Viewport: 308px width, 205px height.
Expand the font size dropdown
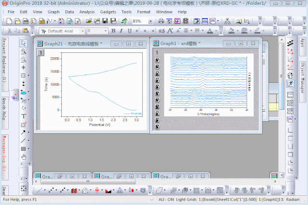click(x=105, y=31)
